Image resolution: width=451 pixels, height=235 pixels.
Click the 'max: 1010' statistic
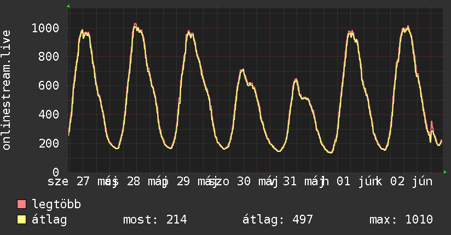click(401, 220)
